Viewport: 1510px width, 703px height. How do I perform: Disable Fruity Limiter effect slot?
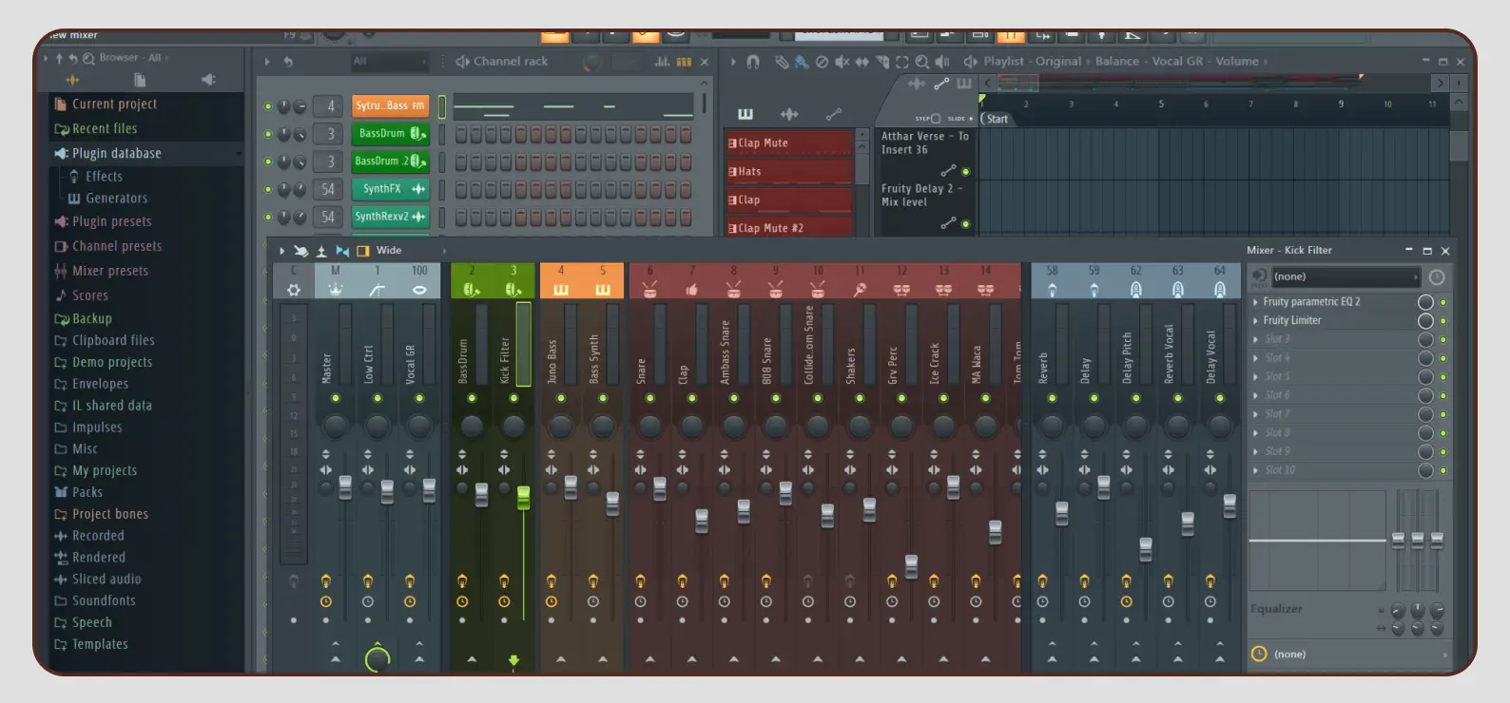(1443, 321)
